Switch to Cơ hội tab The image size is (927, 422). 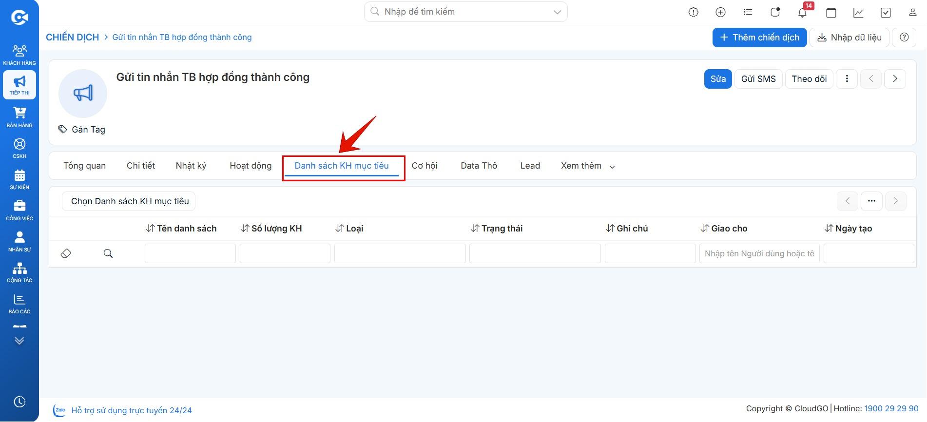coord(425,166)
